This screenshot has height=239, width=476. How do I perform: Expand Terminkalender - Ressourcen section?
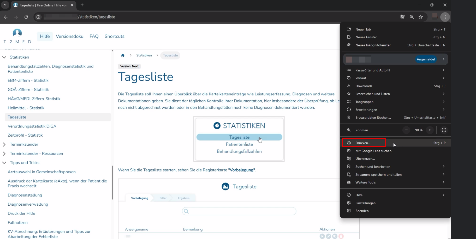4,154
